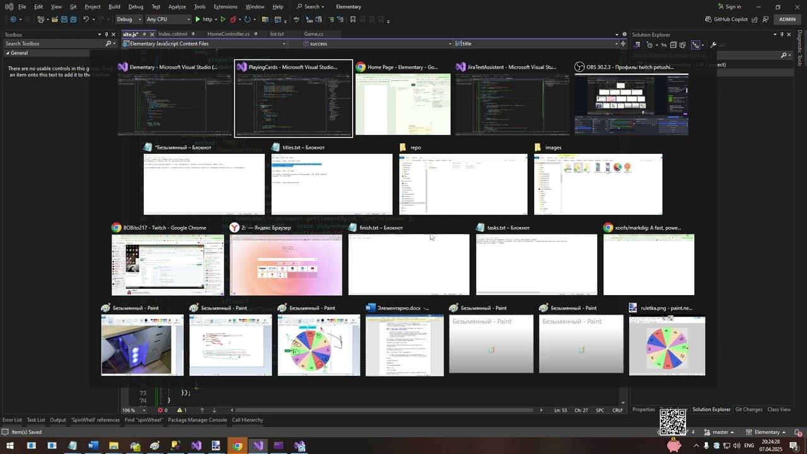Open the Debug menu
Image resolution: width=807 pixels, height=454 pixels.
coord(136,6)
